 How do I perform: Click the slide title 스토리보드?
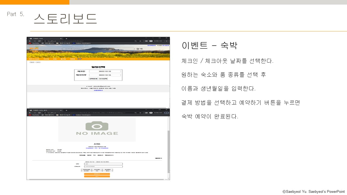coord(65,19)
